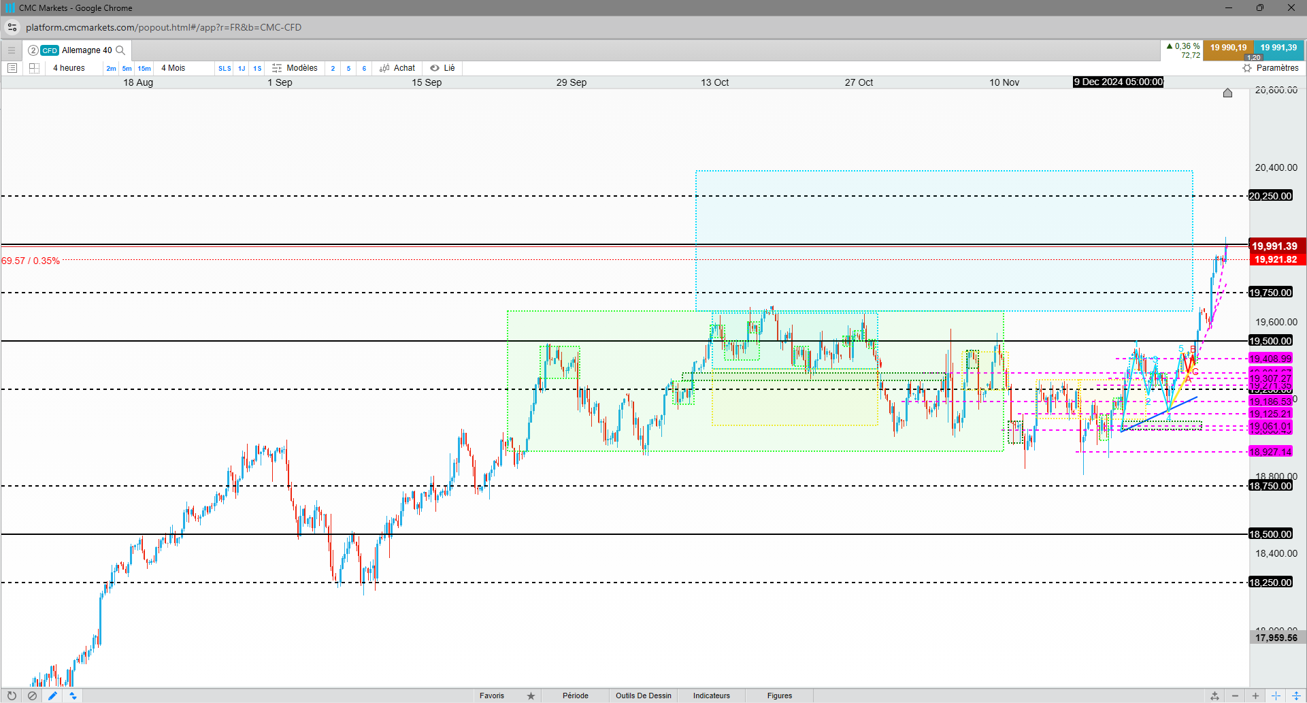This screenshot has width=1307, height=703.
Task: Zoom in with the plus icon
Action: [x=1255, y=696]
